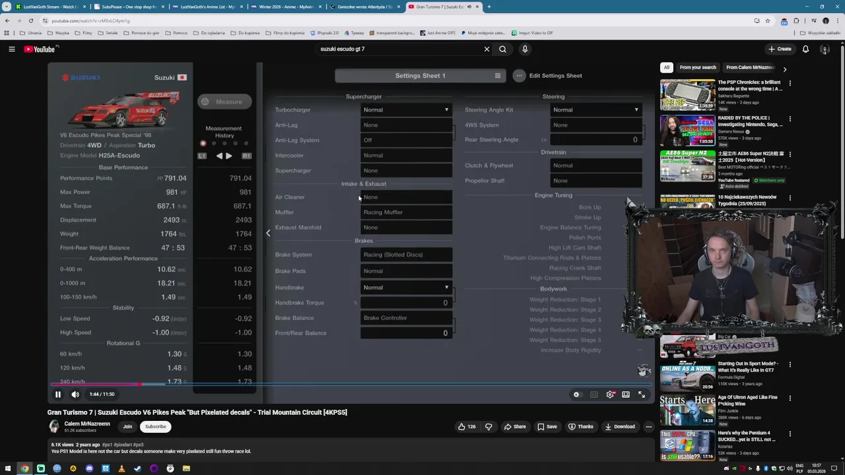Open options menu for RAIDED BY THE POLICE video
This screenshot has width=845, height=475.
click(790, 119)
